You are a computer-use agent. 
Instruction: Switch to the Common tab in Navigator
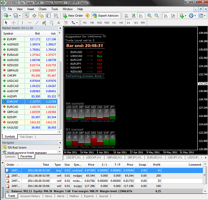tap(10, 157)
